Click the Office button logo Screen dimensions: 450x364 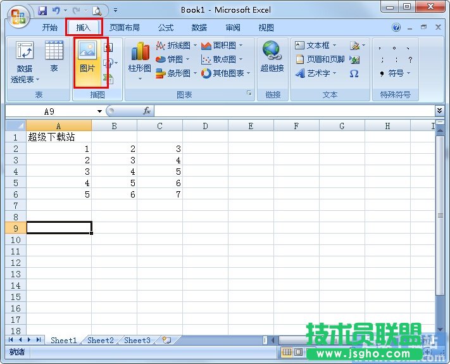(x=18, y=14)
